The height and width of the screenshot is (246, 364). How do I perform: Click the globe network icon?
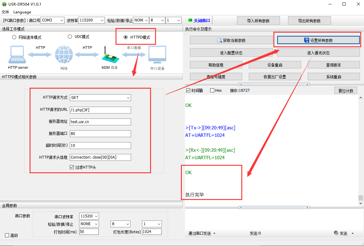(64, 55)
